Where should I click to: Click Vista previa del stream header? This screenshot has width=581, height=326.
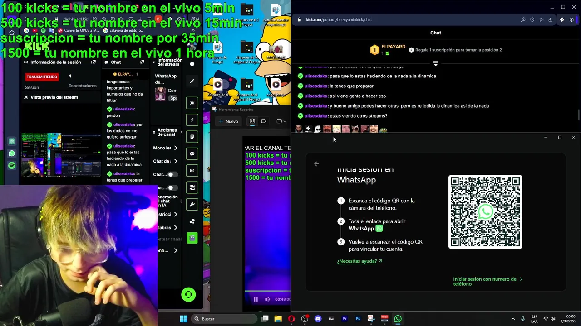54,97
